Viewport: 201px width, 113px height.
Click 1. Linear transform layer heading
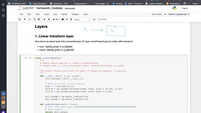tap(54, 36)
